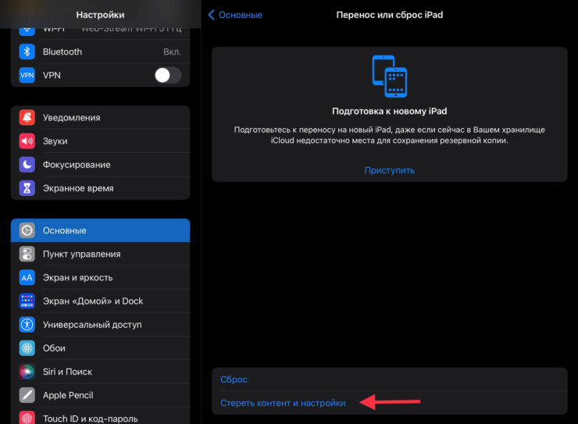Tap the Настройки sidebar title
This screenshot has height=424, width=578.
click(100, 15)
